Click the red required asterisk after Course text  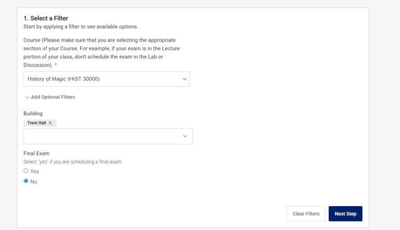(56, 65)
